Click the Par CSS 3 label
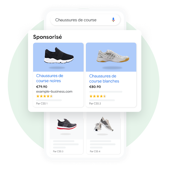Image resolution: width=169 pixels, height=169 pixels. tap(58, 151)
